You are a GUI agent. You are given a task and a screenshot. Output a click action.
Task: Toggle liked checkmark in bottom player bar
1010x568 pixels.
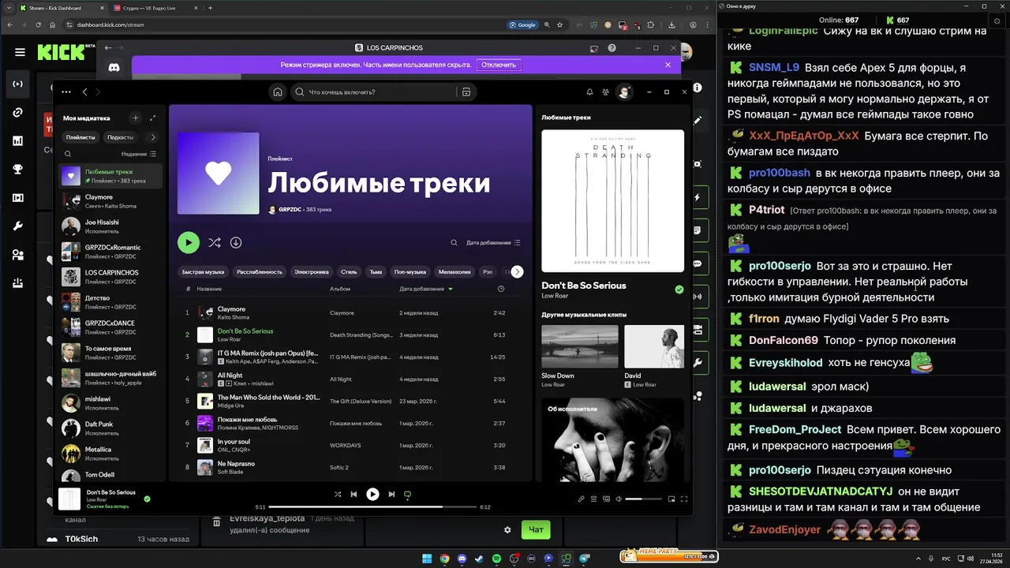[147, 499]
